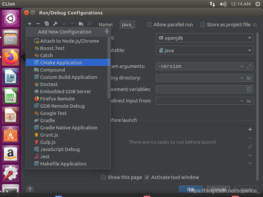Image resolution: width=263 pixels, height=197 pixels.
Task: Open the java executable dropdown
Action: pyautogui.click(x=204, y=50)
